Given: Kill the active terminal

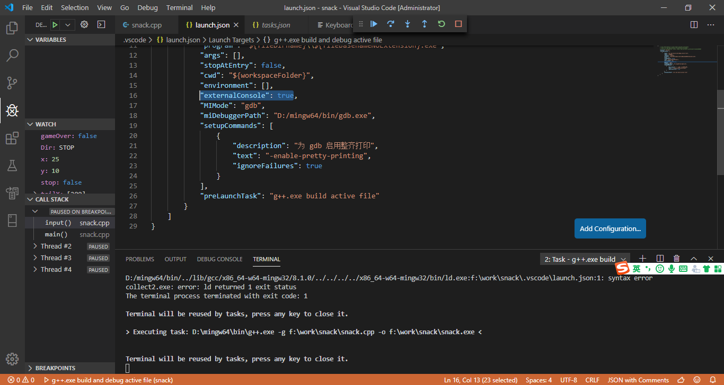Looking at the screenshot, I should [x=676, y=259].
